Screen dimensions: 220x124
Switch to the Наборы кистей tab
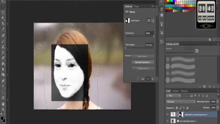(x=172, y=44)
